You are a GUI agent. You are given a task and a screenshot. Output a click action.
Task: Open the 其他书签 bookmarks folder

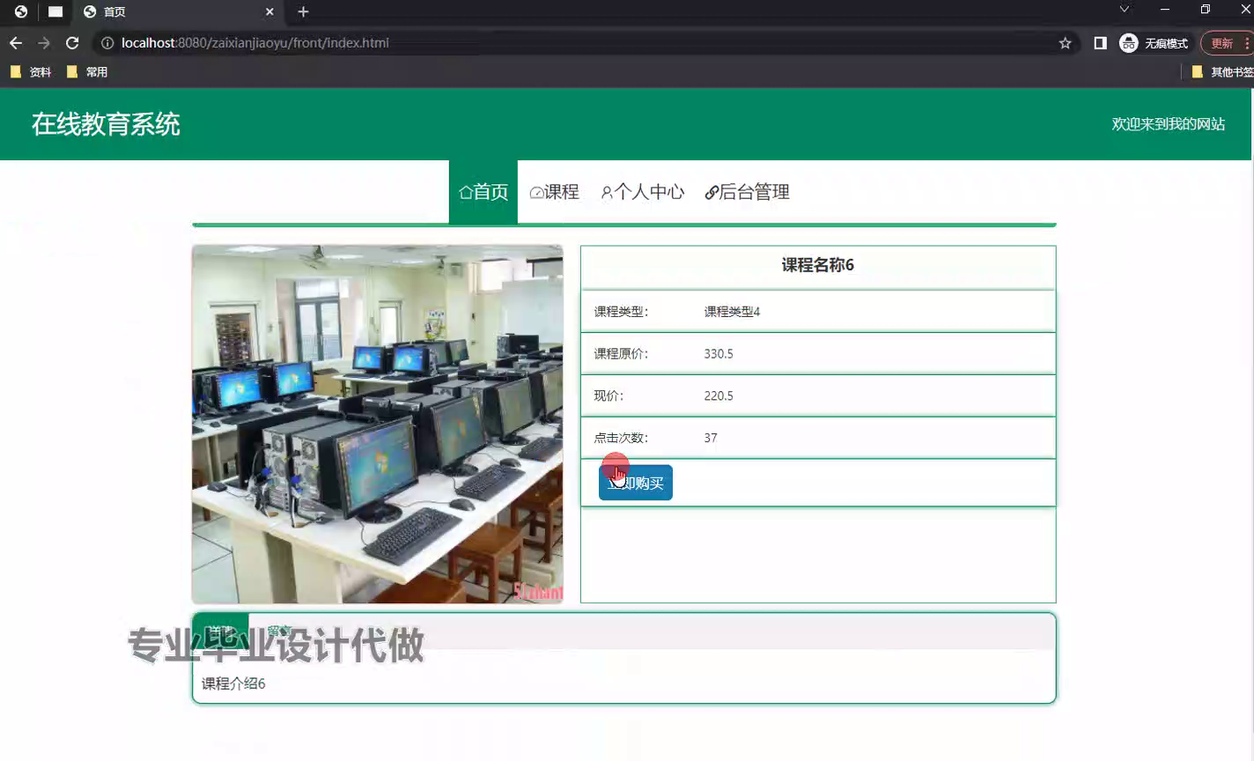1222,72
